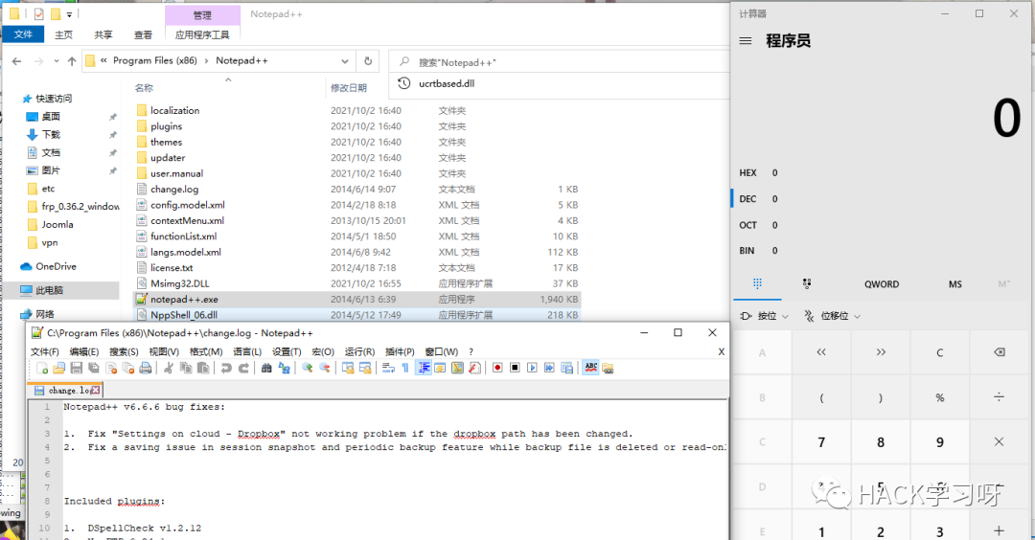Click the backspace key in Calculator
The width and height of the screenshot is (1035, 540).
click(1000, 352)
